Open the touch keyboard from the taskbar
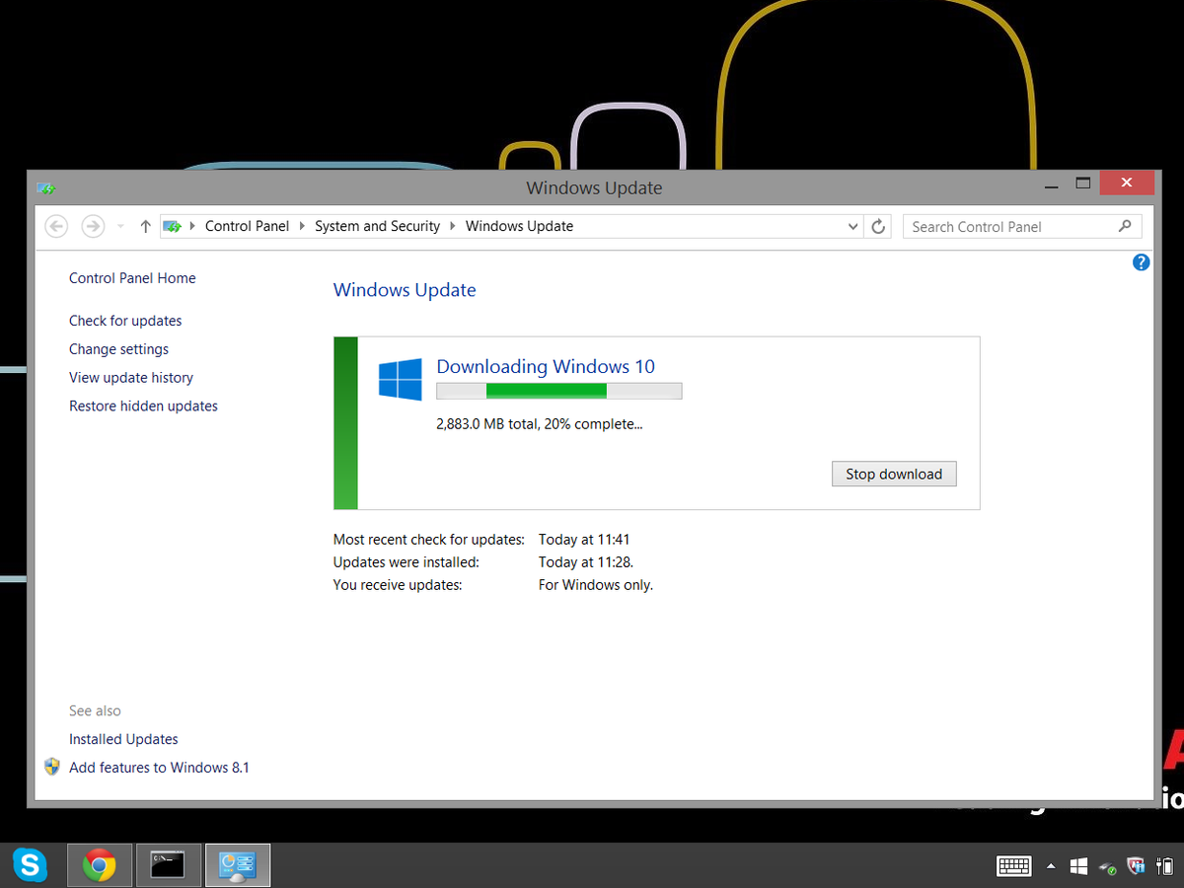This screenshot has width=1184, height=888. point(1013,865)
